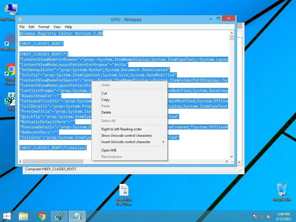The image size is (296, 222).
Task: Click the "Windows Registry Editor Version 5.00" line
Action: point(61,34)
